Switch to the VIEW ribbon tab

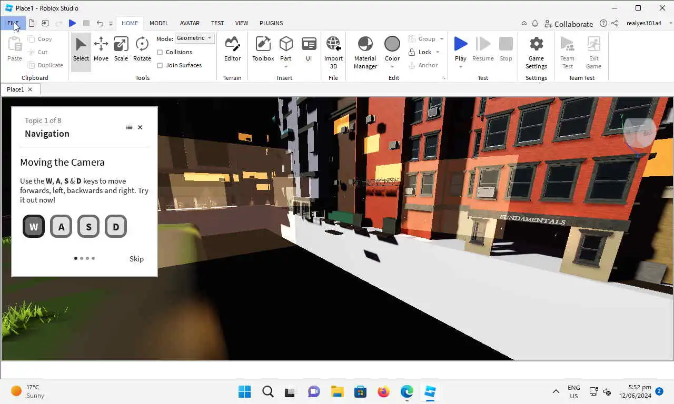click(242, 23)
